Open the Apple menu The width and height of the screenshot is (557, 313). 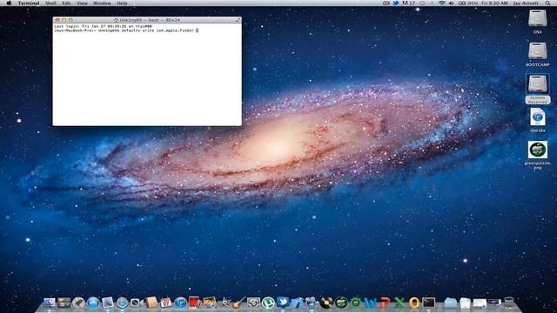click(9, 3)
